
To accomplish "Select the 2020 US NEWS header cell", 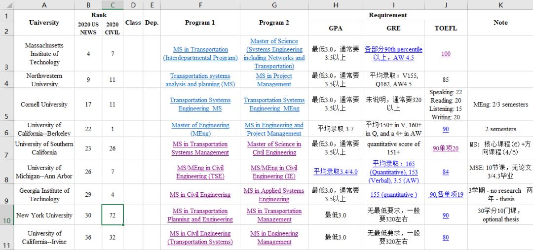I will pos(88,28).
